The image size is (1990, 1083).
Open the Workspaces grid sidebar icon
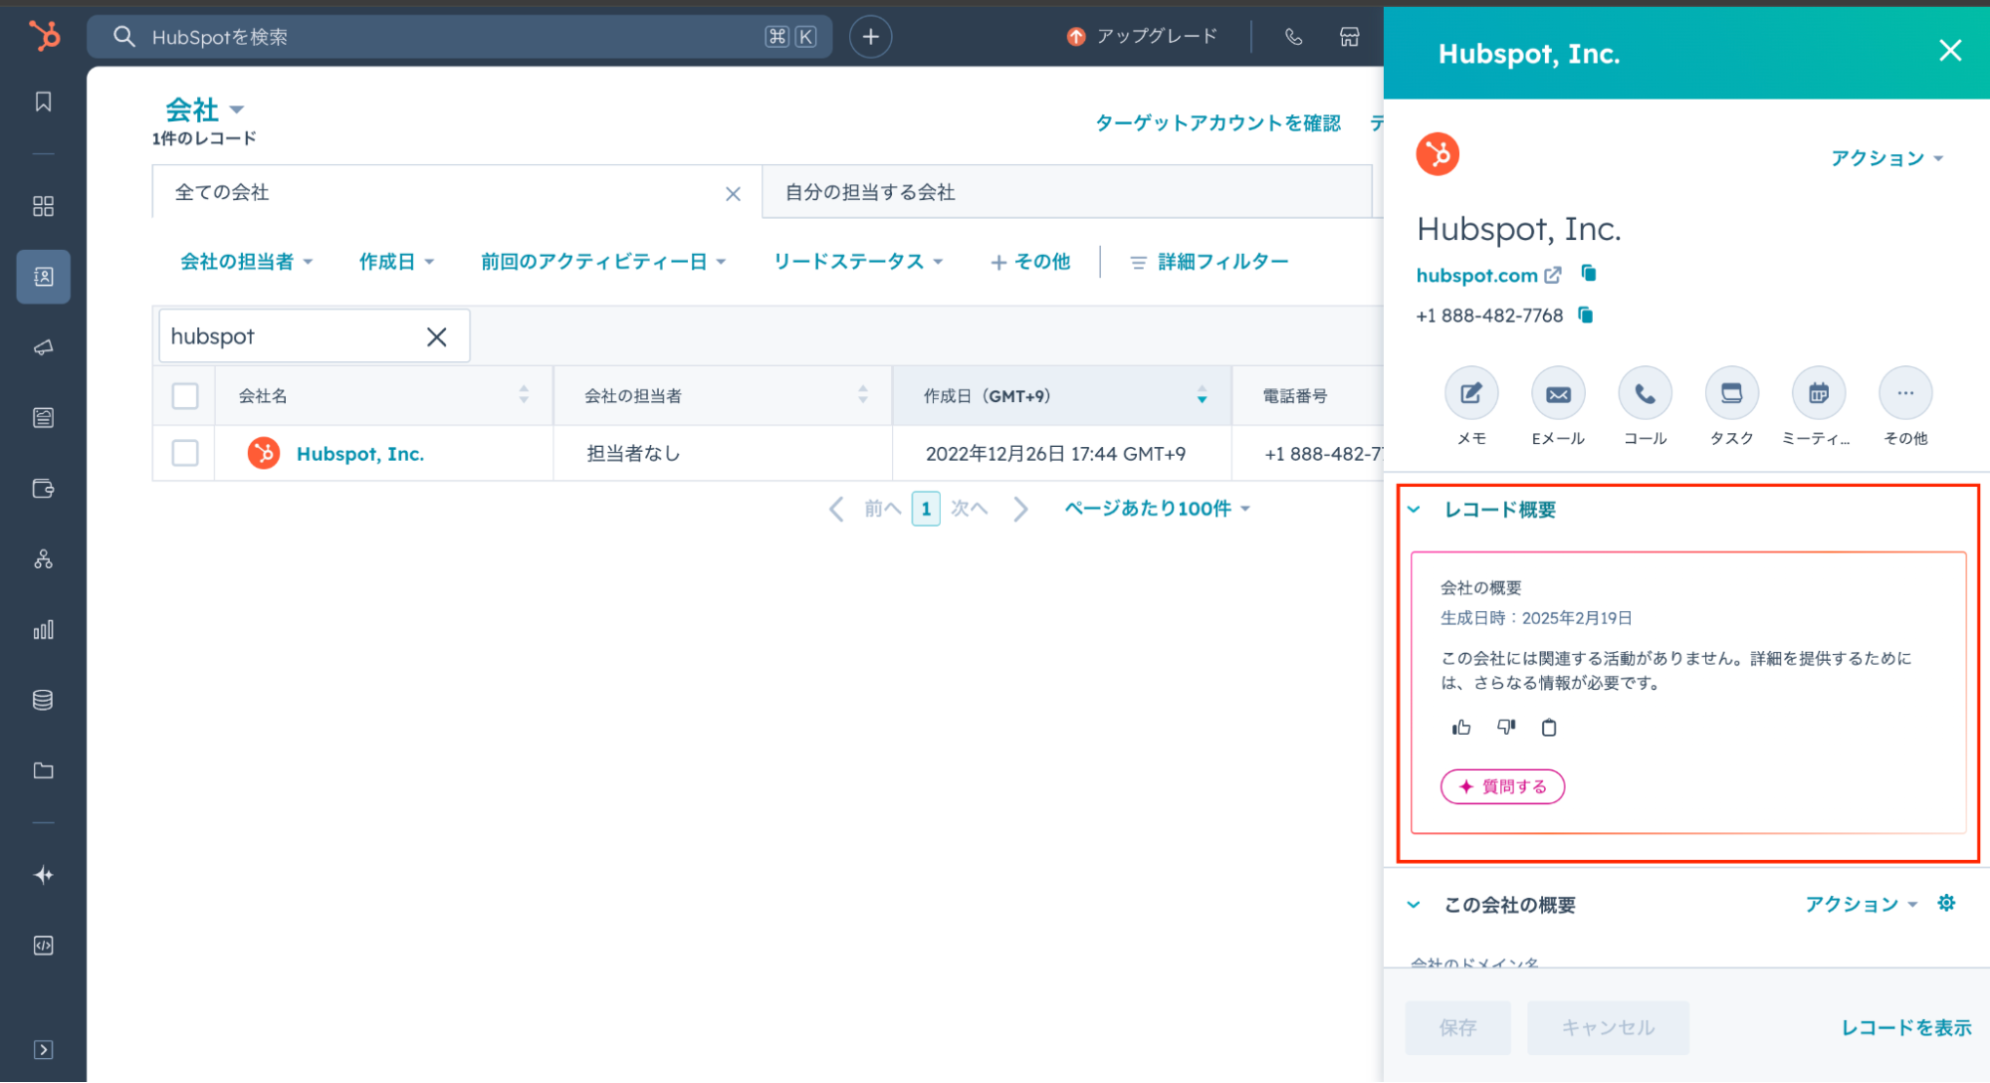(x=43, y=206)
